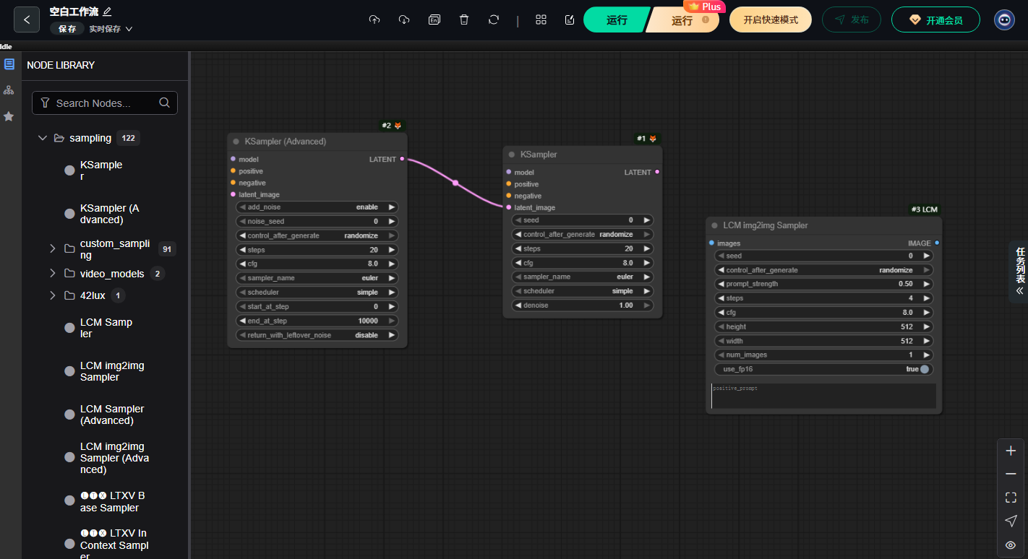Click the fit-to-view frame icon on canvas
The height and width of the screenshot is (559, 1028).
(1011, 498)
